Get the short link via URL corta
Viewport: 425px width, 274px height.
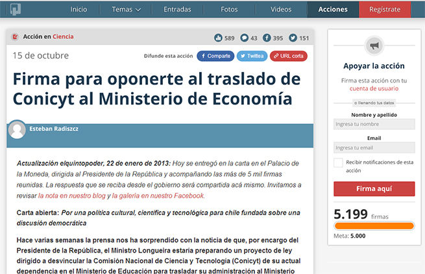(289, 56)
